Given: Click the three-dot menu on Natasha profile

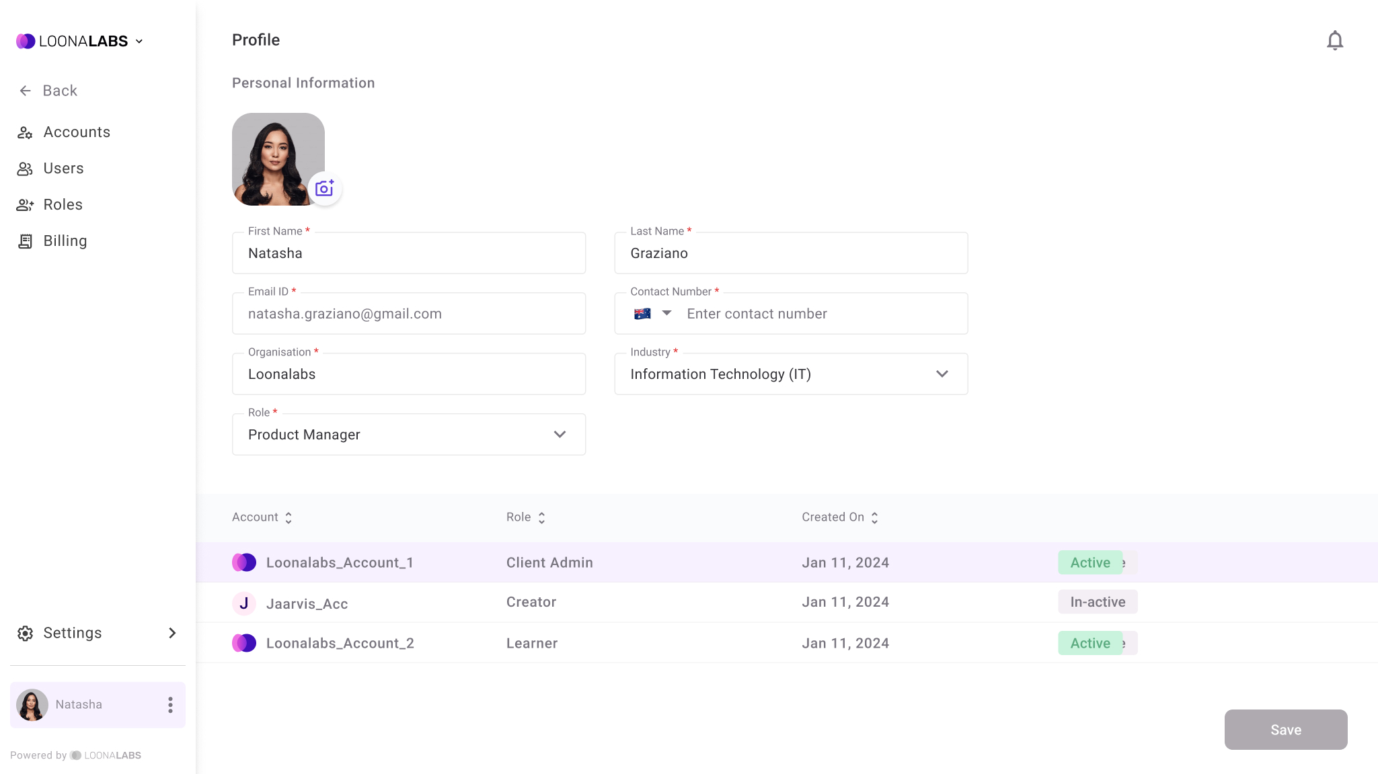Looking at the screenshot, I should click(x=170, y=704).
